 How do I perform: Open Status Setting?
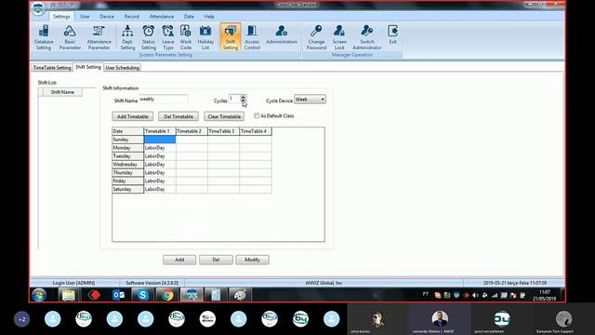[149, 37]
